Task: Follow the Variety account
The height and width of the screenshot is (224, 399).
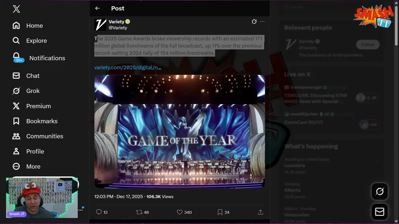Action: tap(368, 44)
